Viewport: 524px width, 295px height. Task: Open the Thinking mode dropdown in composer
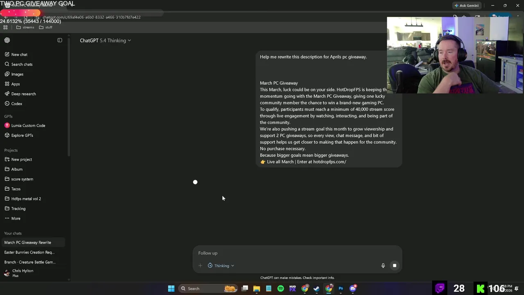click(x=221, y=265)
